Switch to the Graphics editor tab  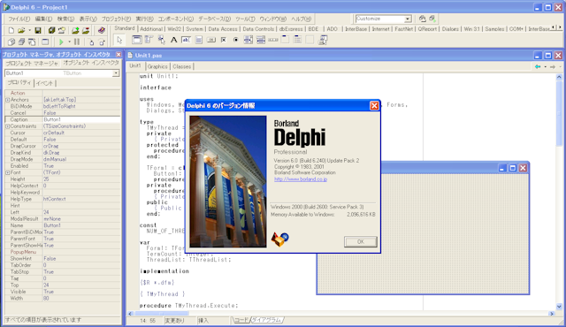click(157, 66)
